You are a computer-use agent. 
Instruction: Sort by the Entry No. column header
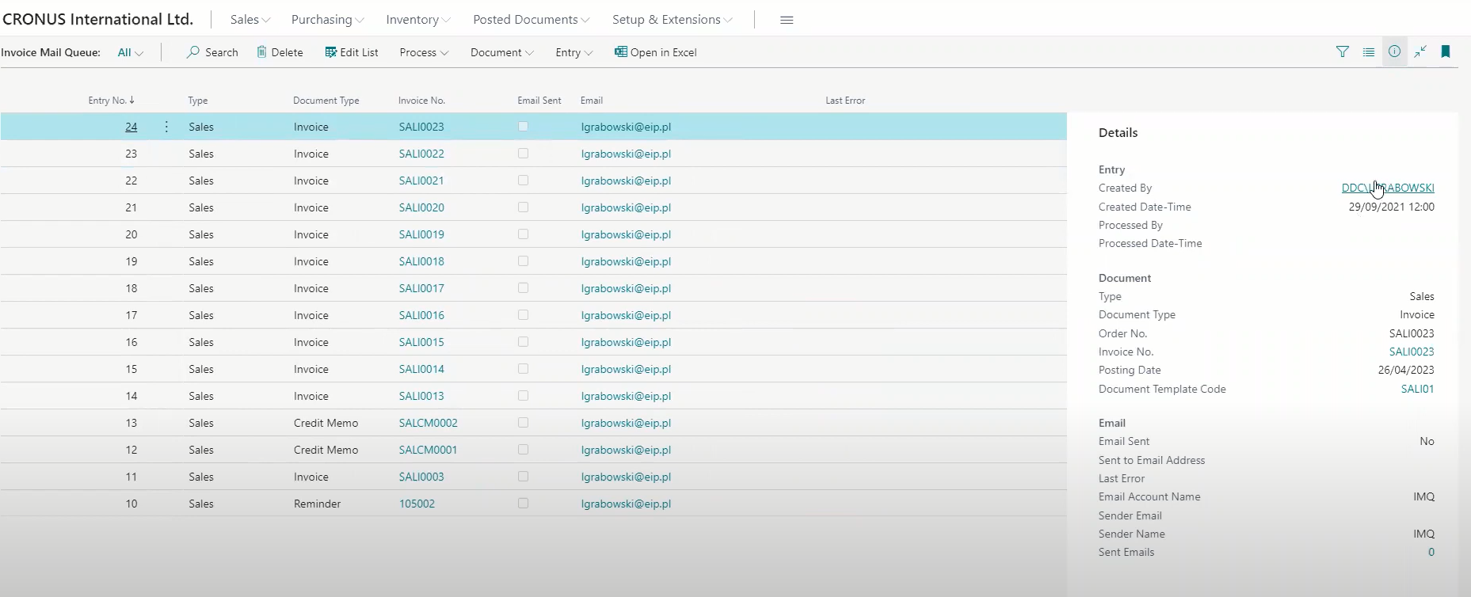click(112, 101)
